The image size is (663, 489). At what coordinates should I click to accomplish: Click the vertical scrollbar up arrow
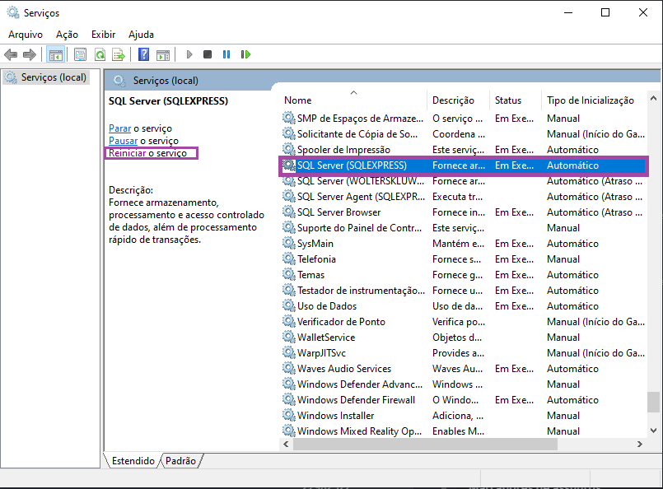coord(653,98)
